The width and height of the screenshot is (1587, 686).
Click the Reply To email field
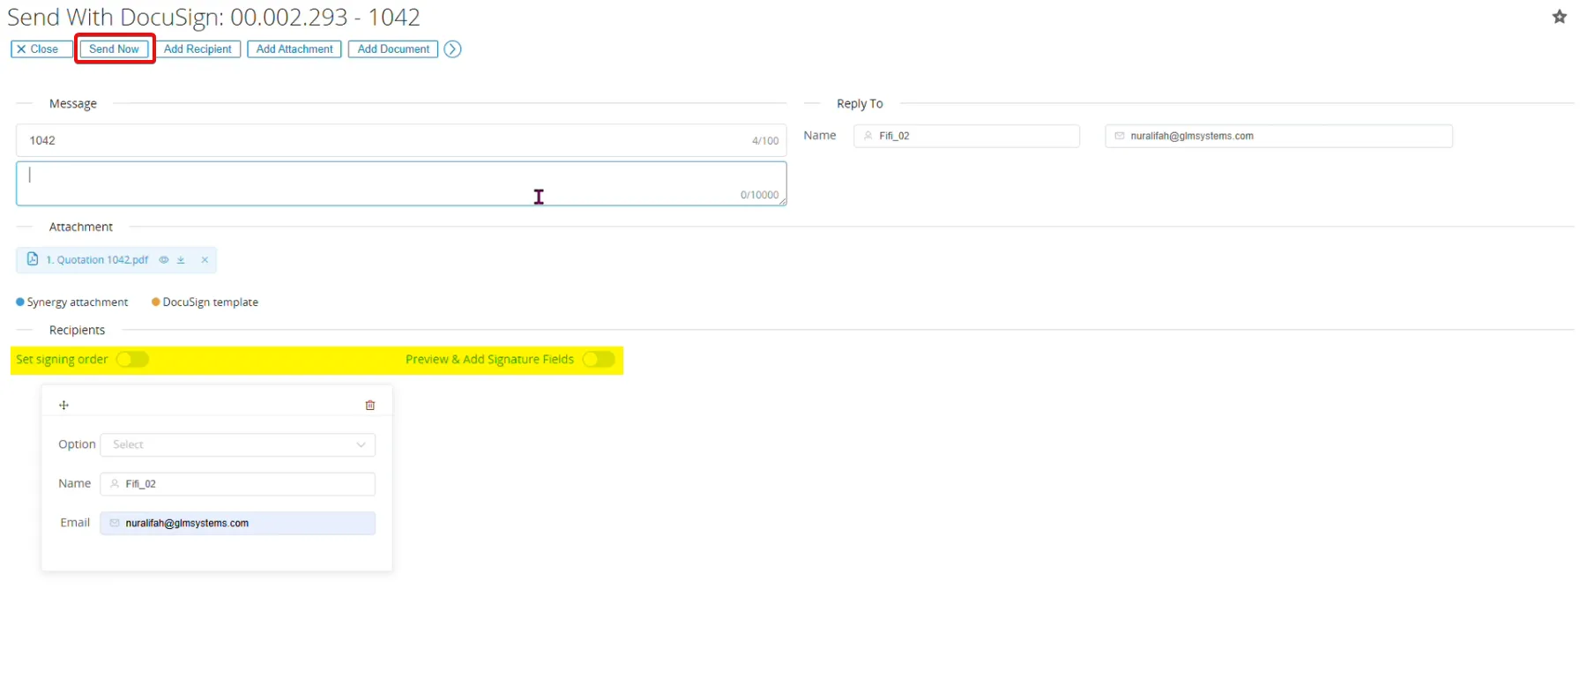1278,136
